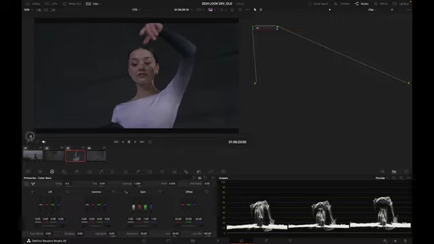Image resolution: width=434 pixels, height=244 pixels.
Task: Jump to the last frame
Action: (x=142, y=142)
